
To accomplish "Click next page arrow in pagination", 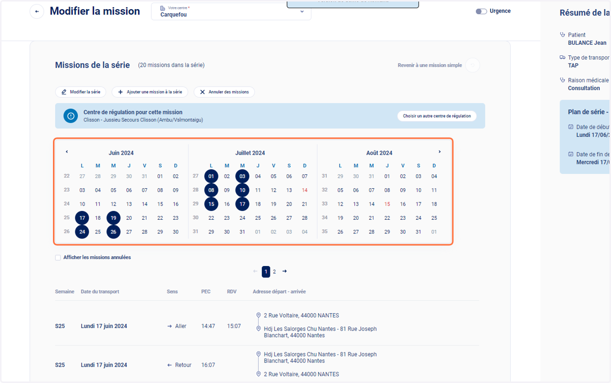I will (285, 272).
